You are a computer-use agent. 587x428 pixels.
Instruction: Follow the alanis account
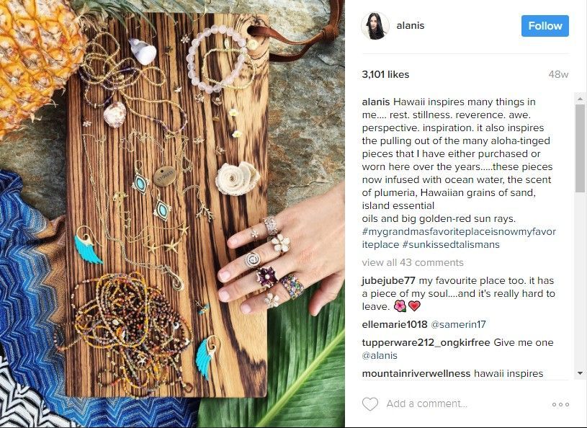[545, 26]
